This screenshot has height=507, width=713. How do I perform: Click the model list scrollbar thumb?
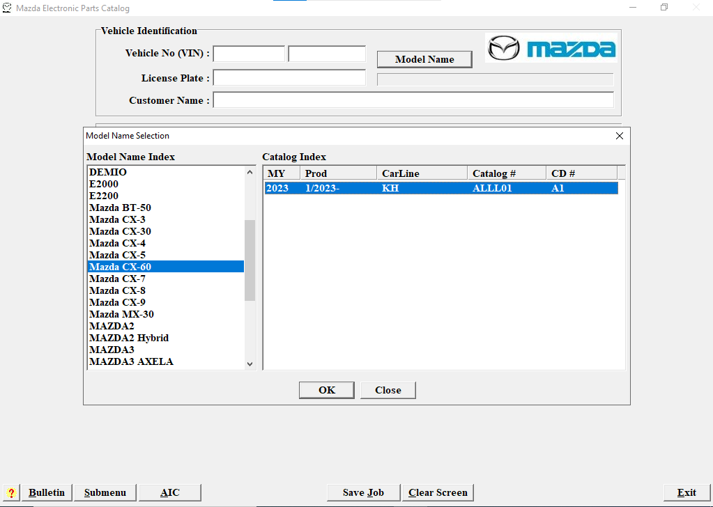(x=250, y=260)
